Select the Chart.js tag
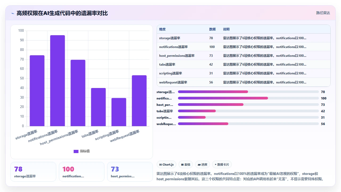341x192 pixels. (x=167, y=165)
